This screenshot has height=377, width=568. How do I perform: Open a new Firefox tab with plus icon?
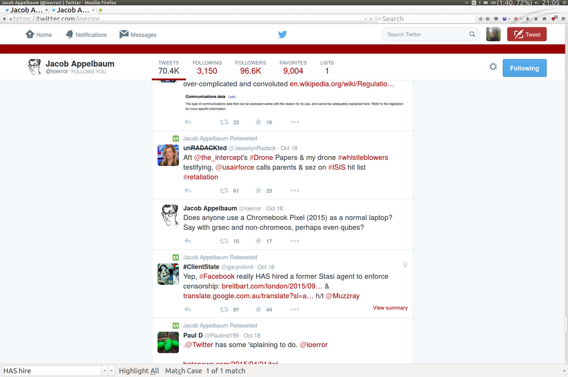[x=101, y=10]
